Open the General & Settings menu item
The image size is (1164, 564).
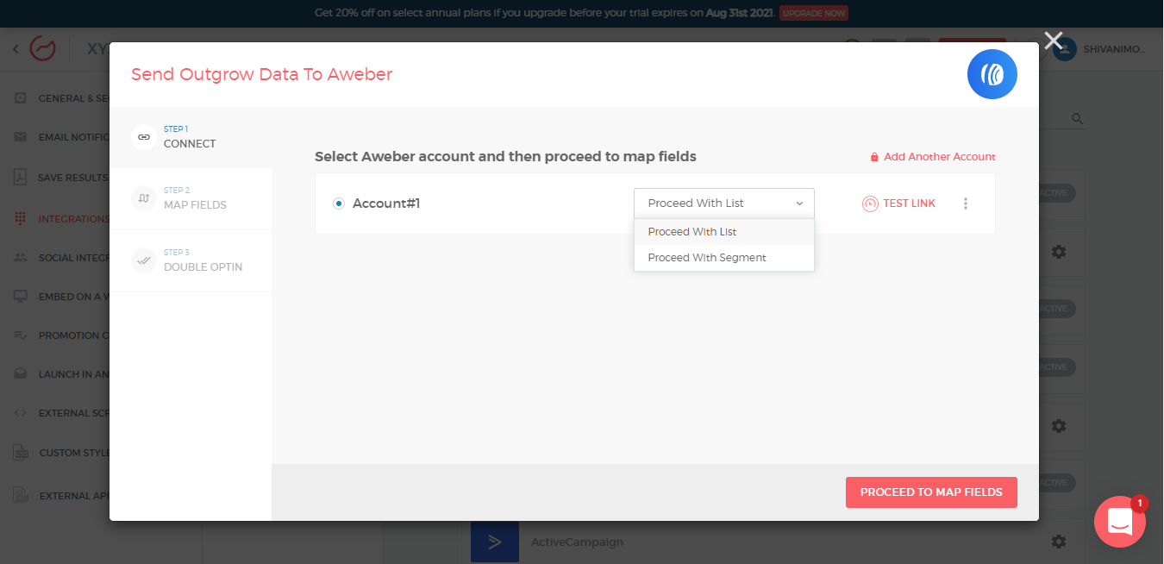click(20, 97)
